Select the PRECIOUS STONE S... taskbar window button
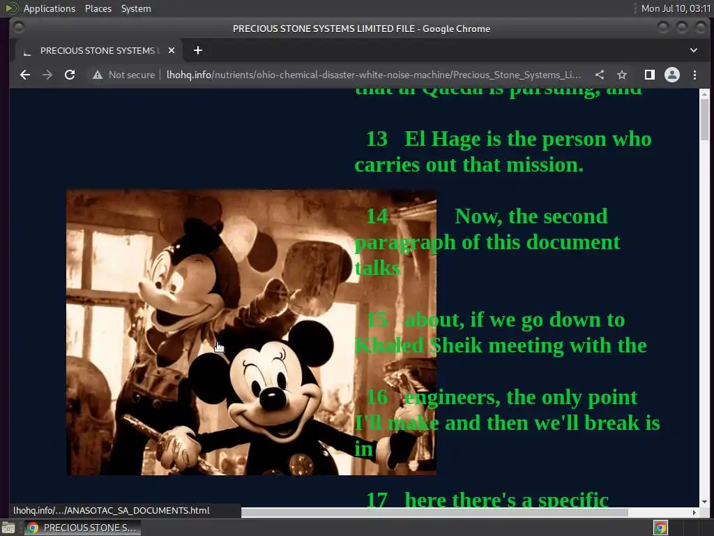 click(82, 528)
